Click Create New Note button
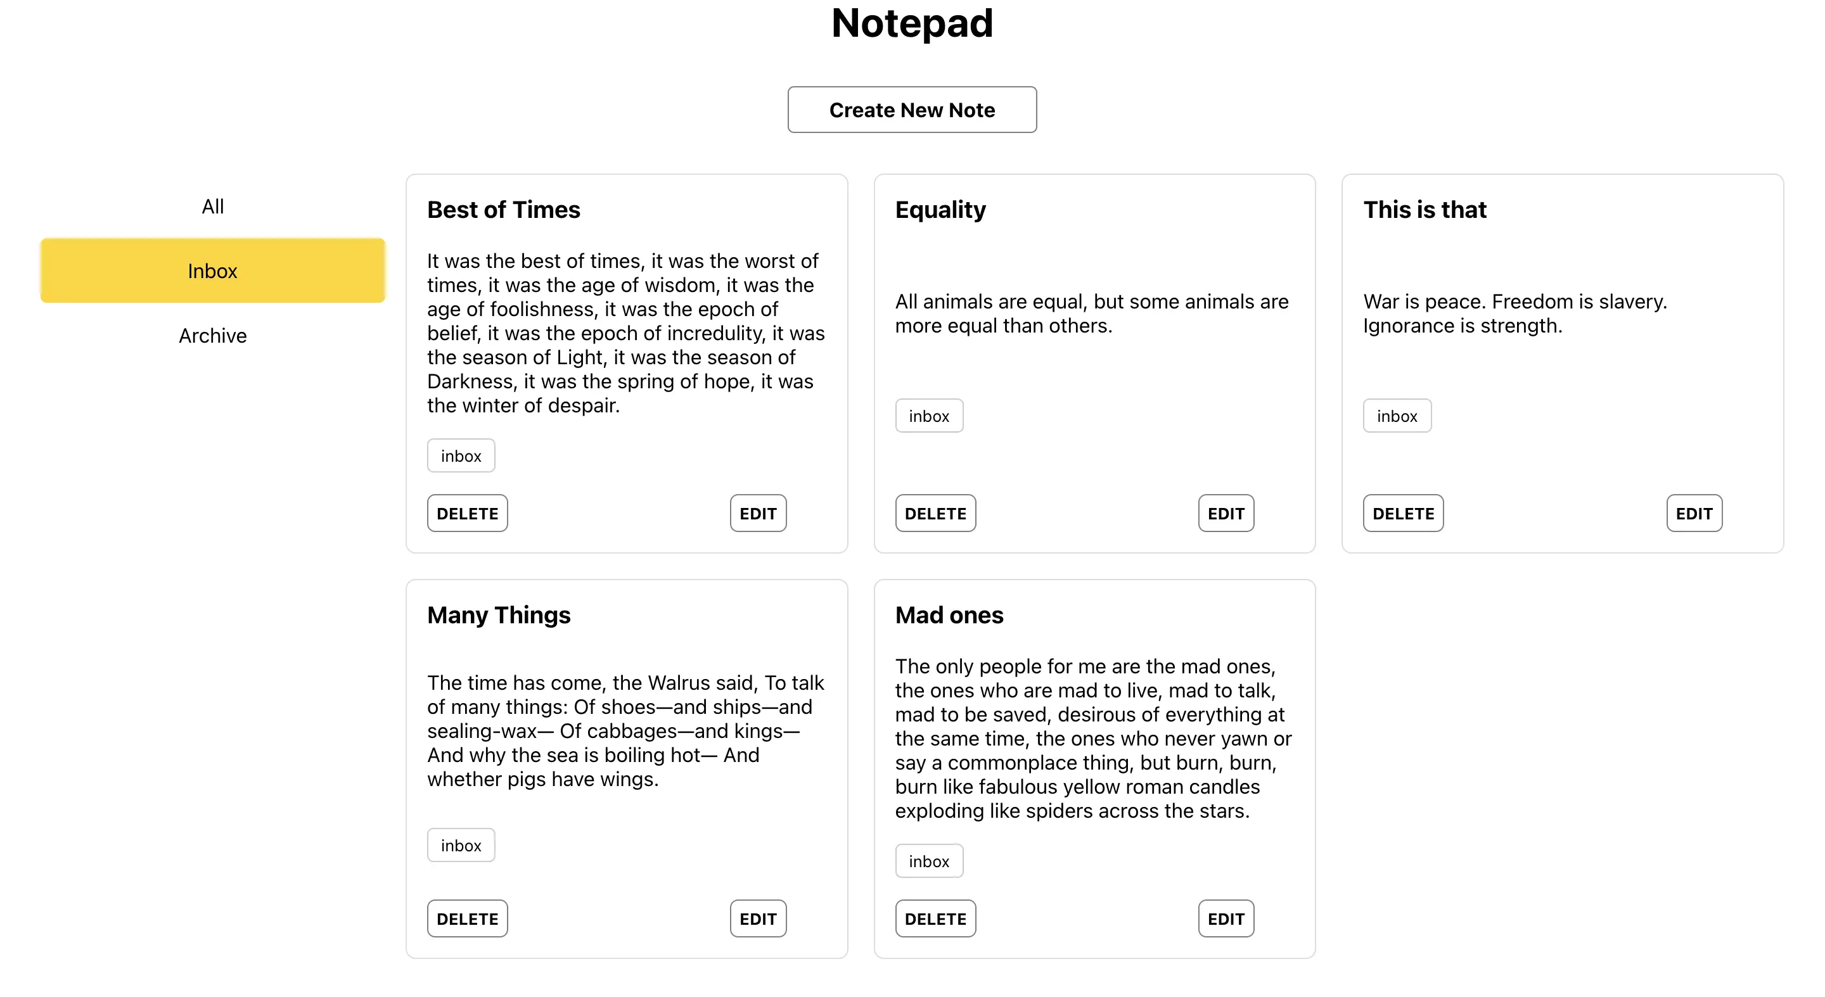The height and width of the screenshot is (997, 1825). 912,110
